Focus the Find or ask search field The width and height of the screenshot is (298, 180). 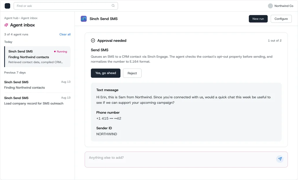[x=66, y=6]
